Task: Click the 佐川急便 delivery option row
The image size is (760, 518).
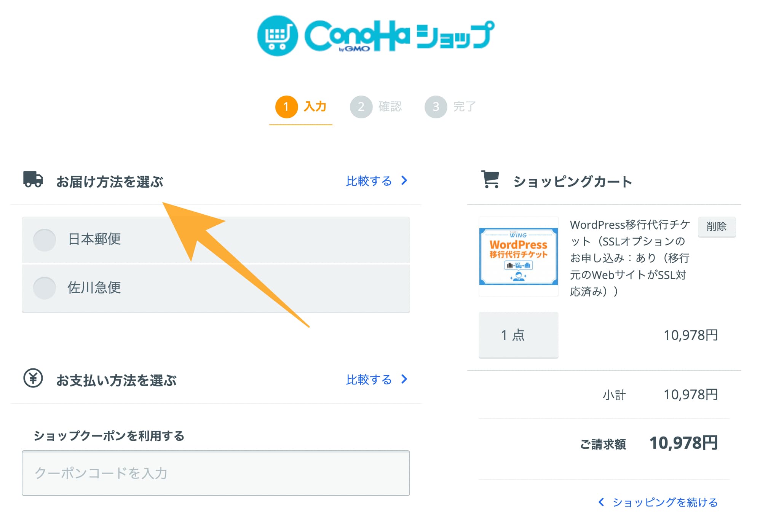Action: click(216, 288)
